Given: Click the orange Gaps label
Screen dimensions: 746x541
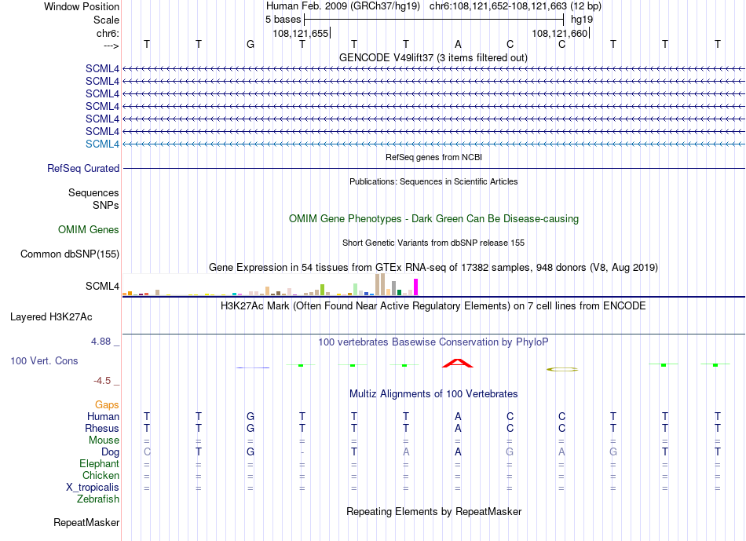Looking at the screenshot, I should point(107,405).
